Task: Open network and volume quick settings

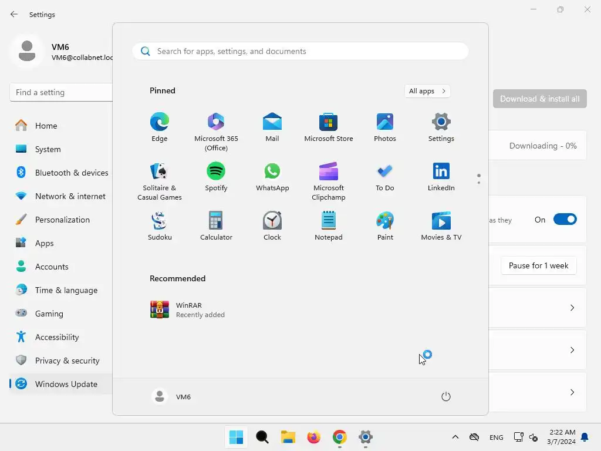Action: pos(525,437)
